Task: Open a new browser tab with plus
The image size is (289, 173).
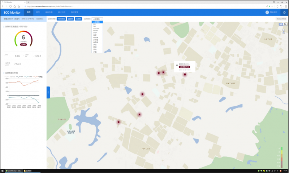Action: pyautogui.click(x=29, y=2)
